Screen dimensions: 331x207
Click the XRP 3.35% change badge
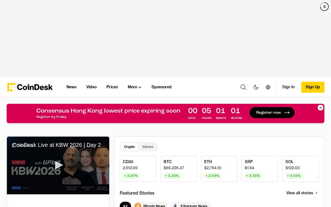(x=253, y=176)
